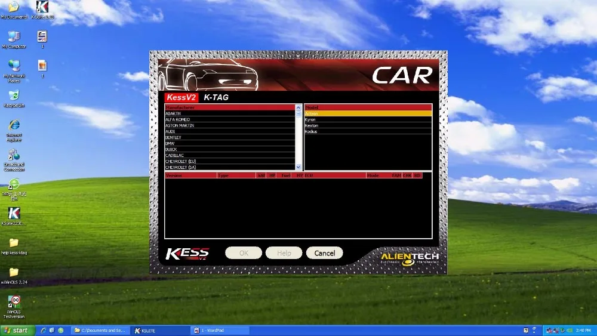Select the WordPad document icon labeled 1
Image resolution: width=597 pixels, height=336 pixels.
click(42, 39)
